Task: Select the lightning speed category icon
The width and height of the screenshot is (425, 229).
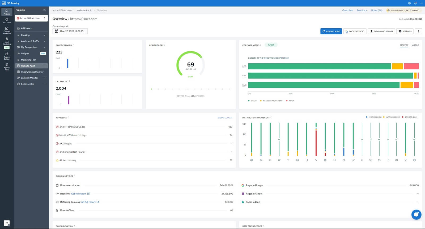Action: point(261,160)
